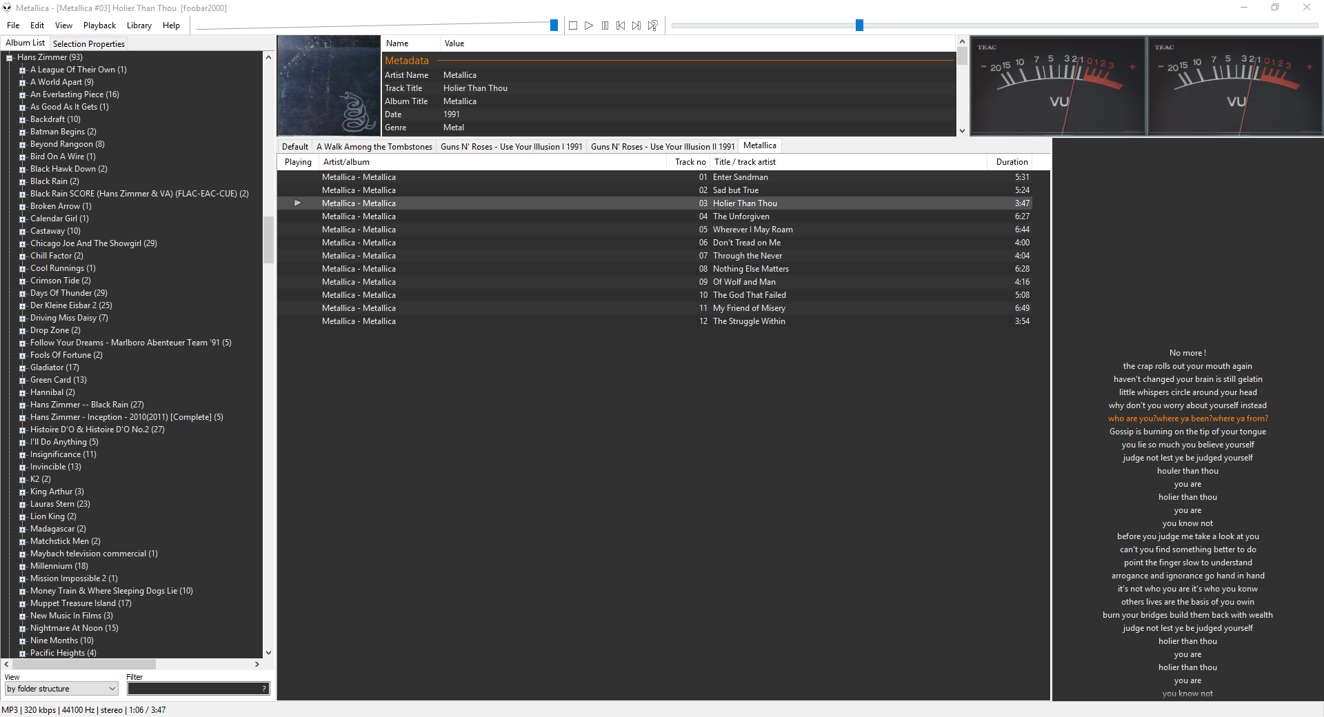
Task: Expand the Hannibal folder
Action: (22, 393)
